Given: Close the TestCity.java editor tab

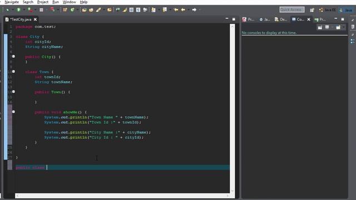Looking at the screenshot, I should [x=35, y=19].
